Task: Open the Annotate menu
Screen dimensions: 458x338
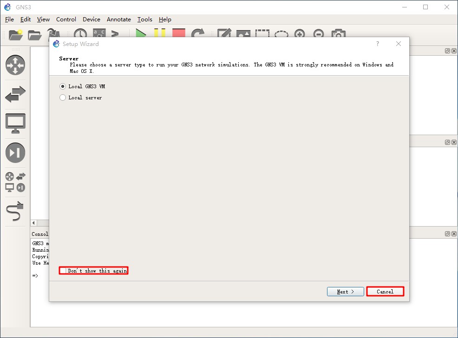Action: coord(119,19)
